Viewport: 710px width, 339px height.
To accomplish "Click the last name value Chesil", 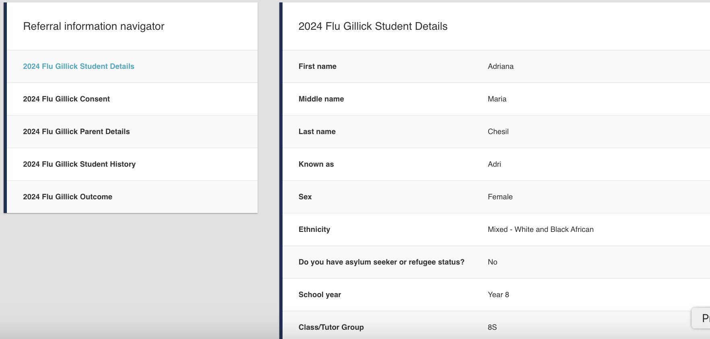I will pos(498,132).
